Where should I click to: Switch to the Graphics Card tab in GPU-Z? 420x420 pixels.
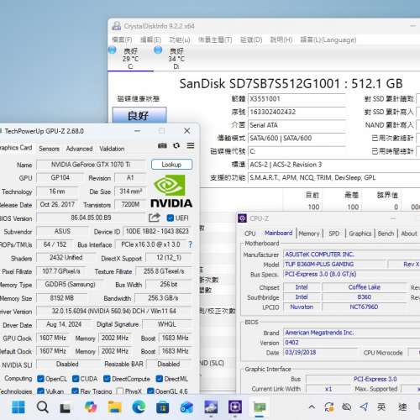point(15,148)
